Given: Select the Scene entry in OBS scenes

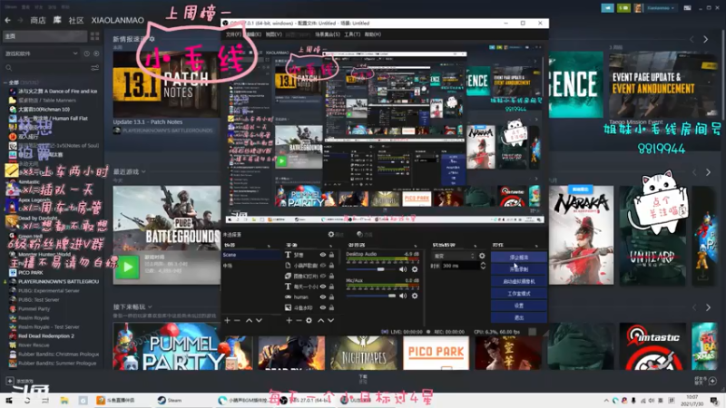Looking at the screenshot, I should 252,255.
